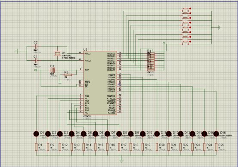238x167 pixels.
Task: Click the C3 capacitor near RST
Action: pos(53,70)
